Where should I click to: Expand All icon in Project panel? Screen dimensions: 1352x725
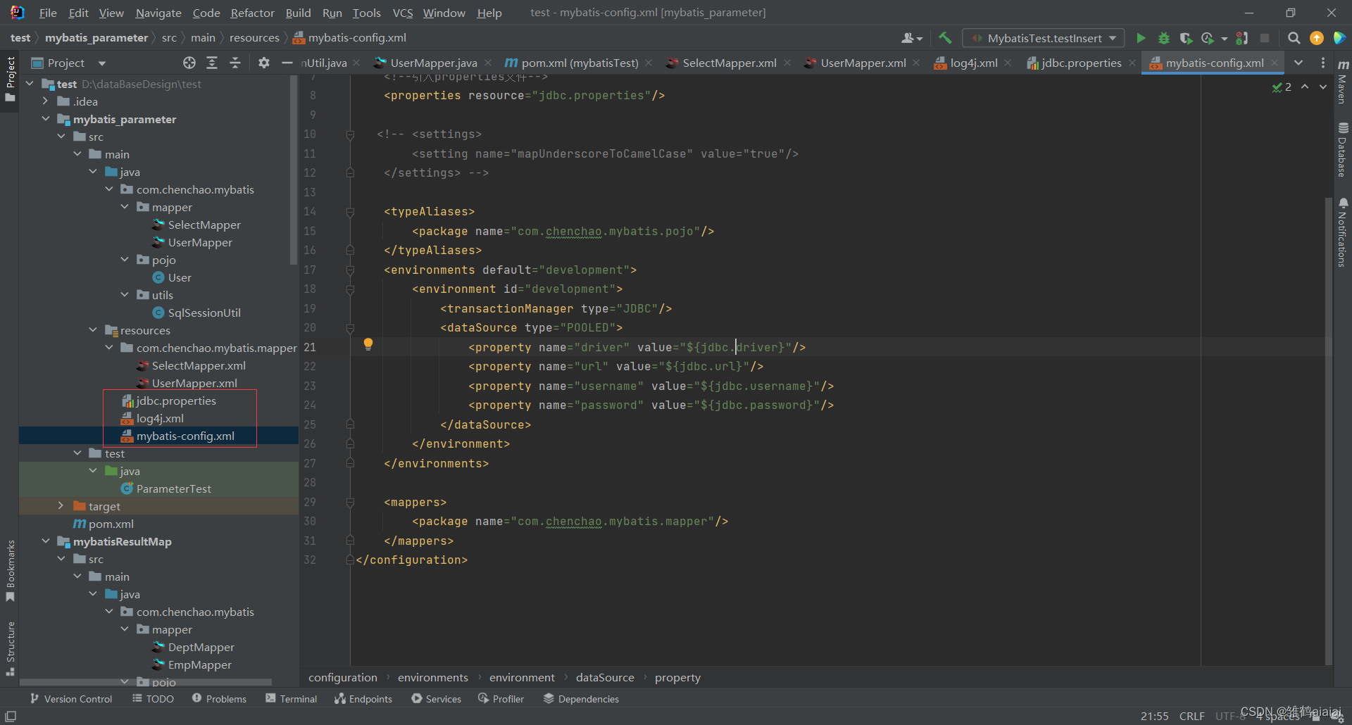(x=212, y=63)
